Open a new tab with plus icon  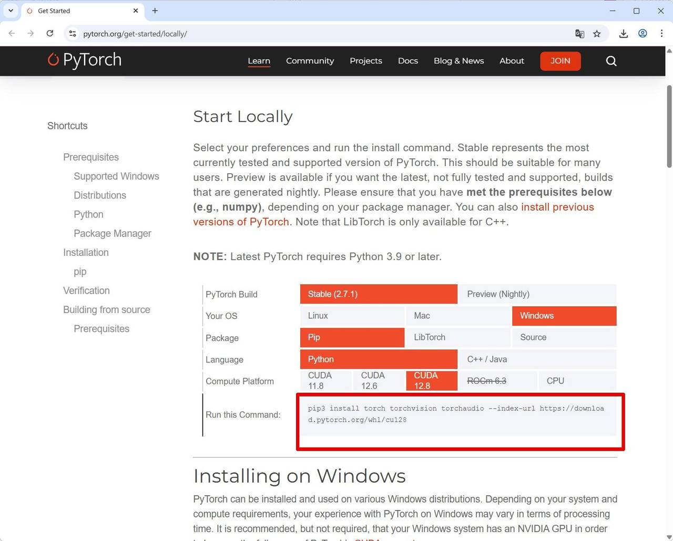[155, 11]
